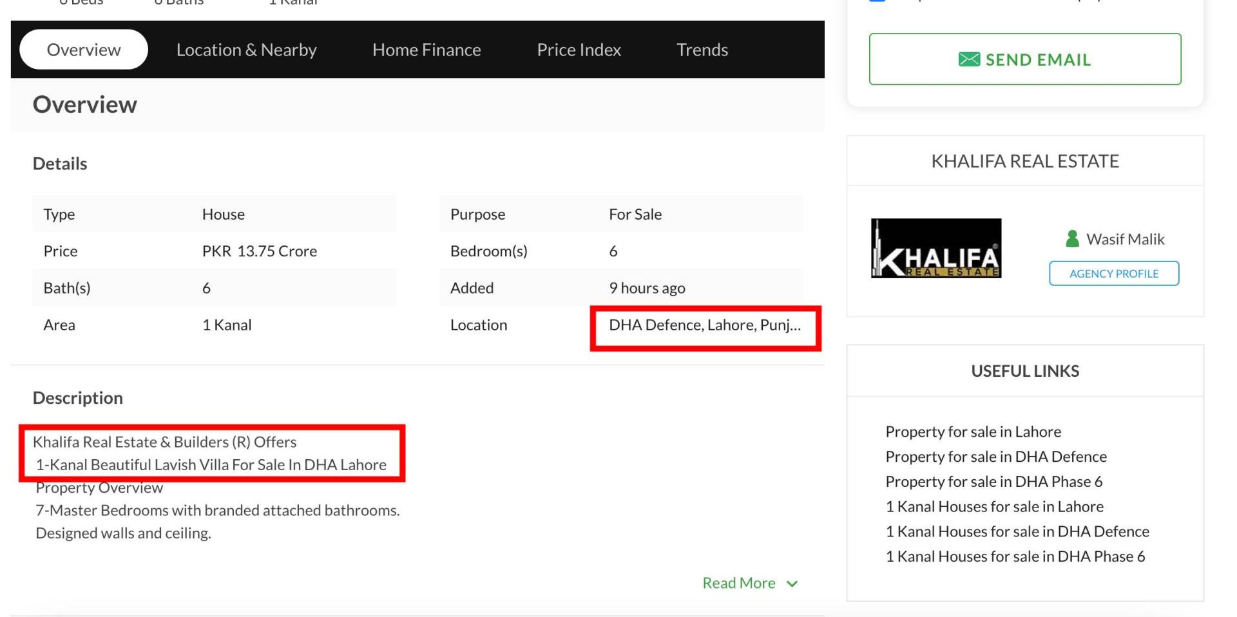Switch to the Overview tab
The image size is (1237, 617).
(84, 50)
